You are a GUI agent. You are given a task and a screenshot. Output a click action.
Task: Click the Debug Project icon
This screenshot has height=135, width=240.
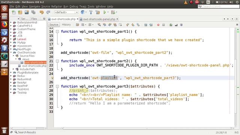(113, 12)
